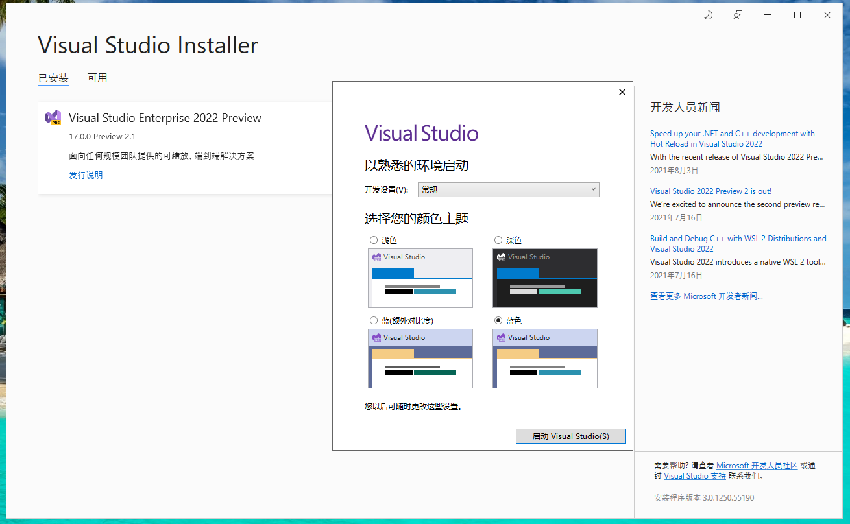Screen dimensions: 850x524
Task: Open the 开发设置 dropdown showing 常规
Action: point(509,189)
